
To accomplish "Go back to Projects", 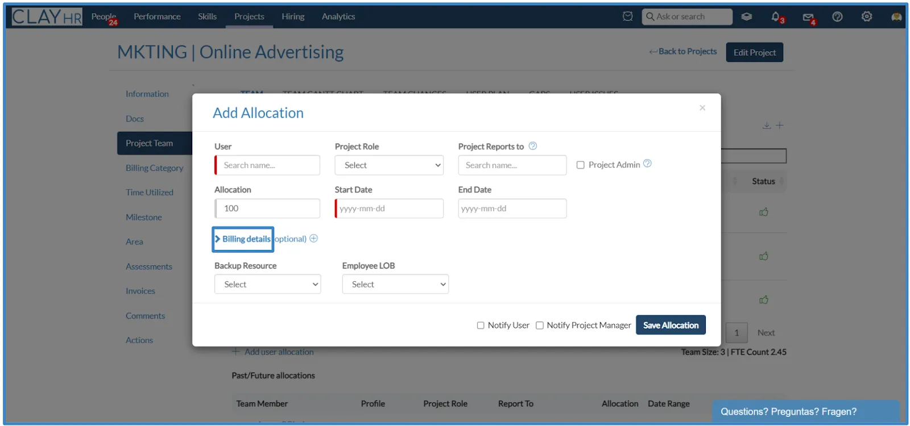I will [x=683, y=51].
